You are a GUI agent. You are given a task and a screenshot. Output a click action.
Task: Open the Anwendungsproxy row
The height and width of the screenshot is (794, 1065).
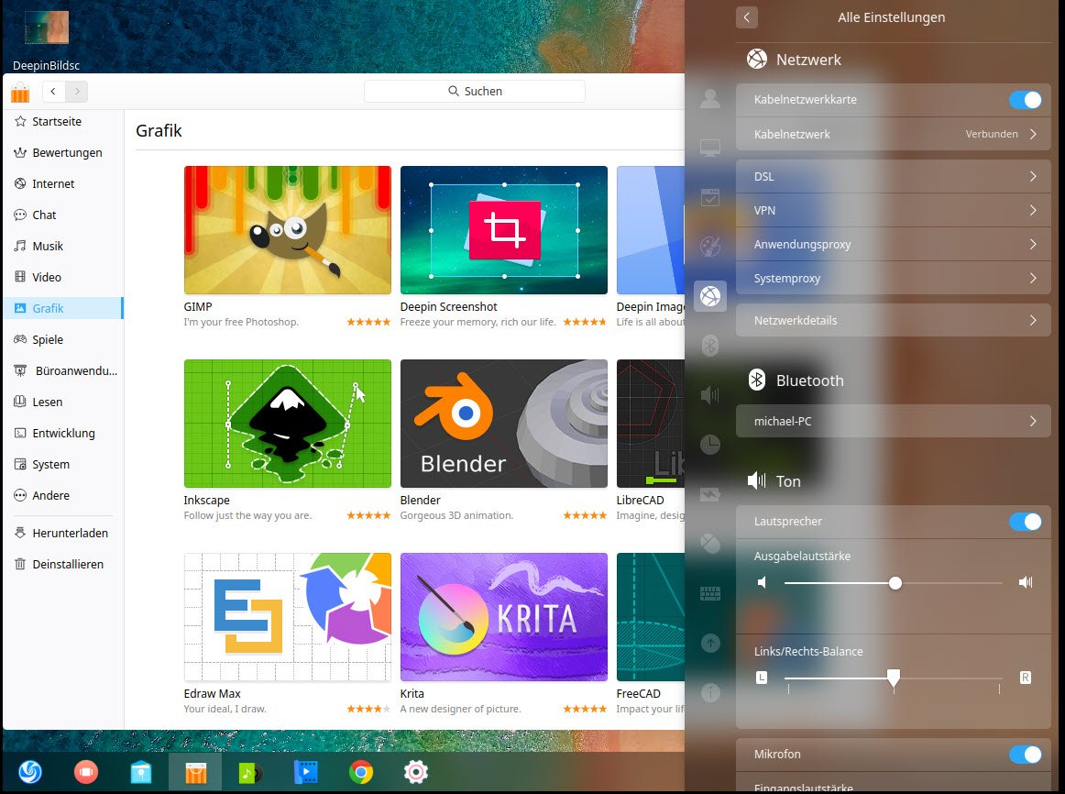point(894,245)
